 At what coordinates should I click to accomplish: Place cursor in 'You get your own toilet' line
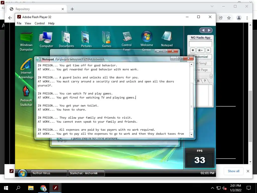click(68, 106)
